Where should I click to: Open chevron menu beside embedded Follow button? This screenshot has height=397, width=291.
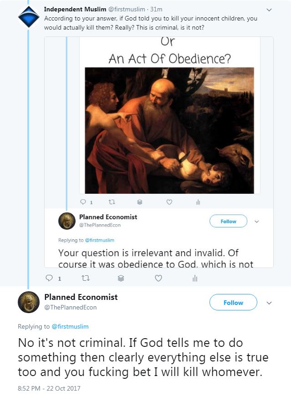point(256,222)
